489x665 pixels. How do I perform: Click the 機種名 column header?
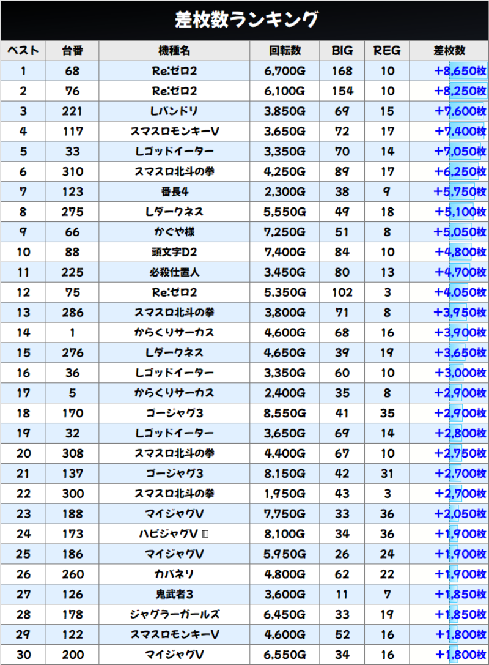click(174, 51)
